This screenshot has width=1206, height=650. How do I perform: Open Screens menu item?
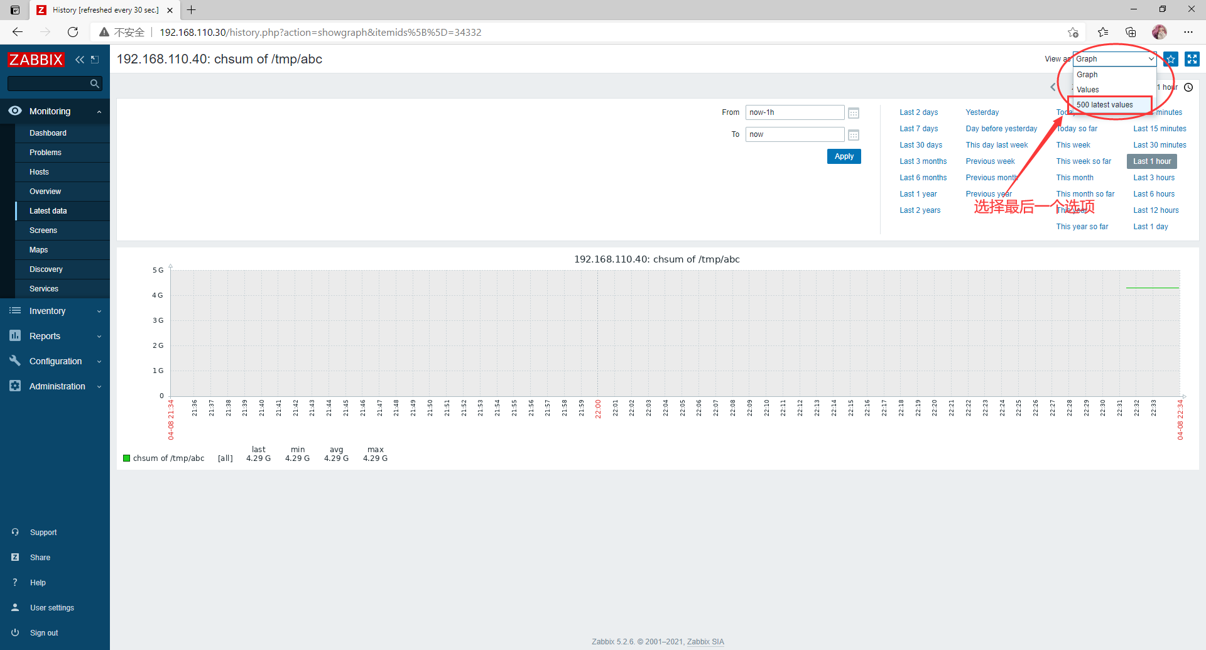point(43,230)
